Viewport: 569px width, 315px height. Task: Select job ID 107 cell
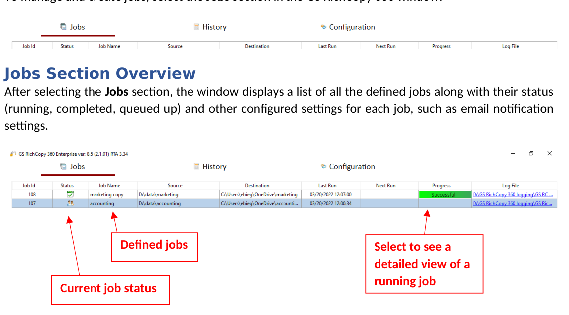point(32,203)
